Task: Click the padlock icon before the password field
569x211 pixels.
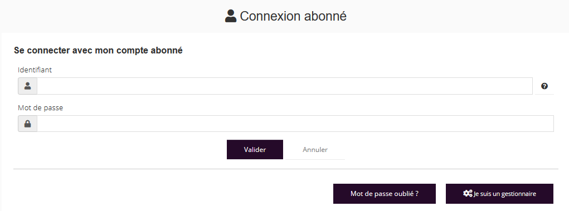Action: click(27, 124)
